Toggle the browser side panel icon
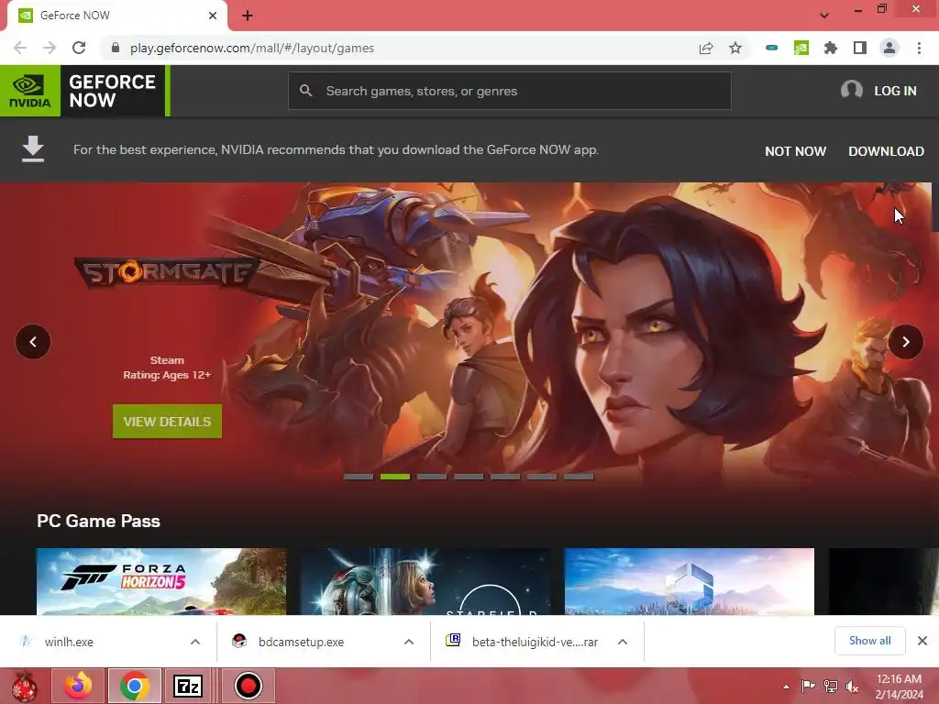The height and width of the screenshot is (704, 939). coord(860,48)
